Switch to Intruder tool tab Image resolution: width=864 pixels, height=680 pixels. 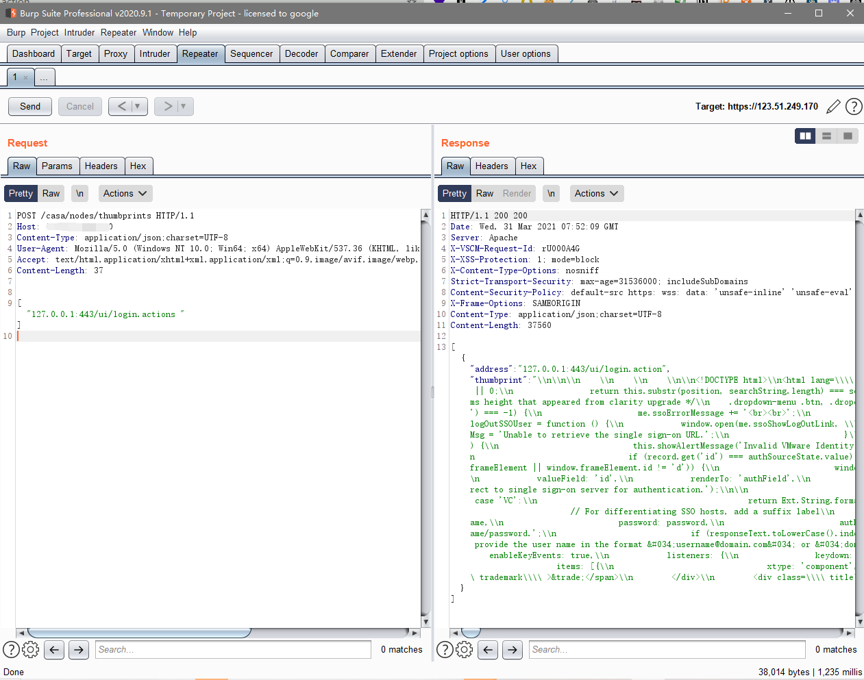point(155,53)
